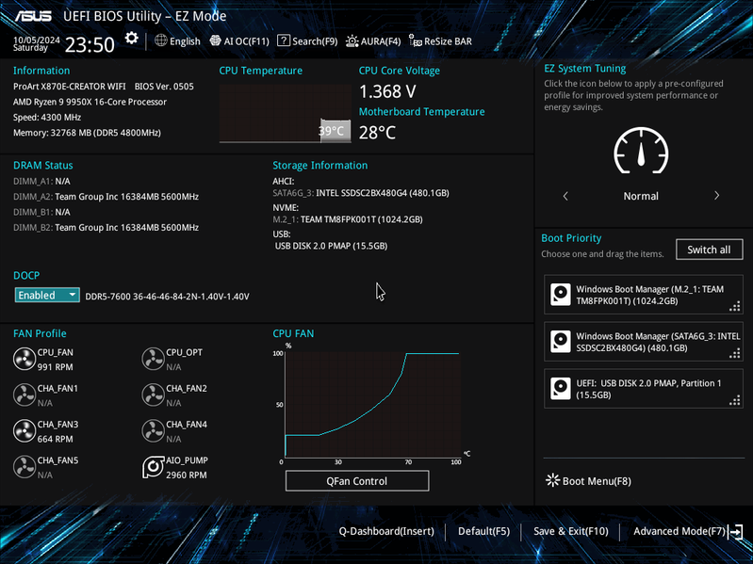This screenshot has width=753, height=564.
Task: Click DIMM_B2 Team Group memory entry
Action: click(x=106, y=227)
